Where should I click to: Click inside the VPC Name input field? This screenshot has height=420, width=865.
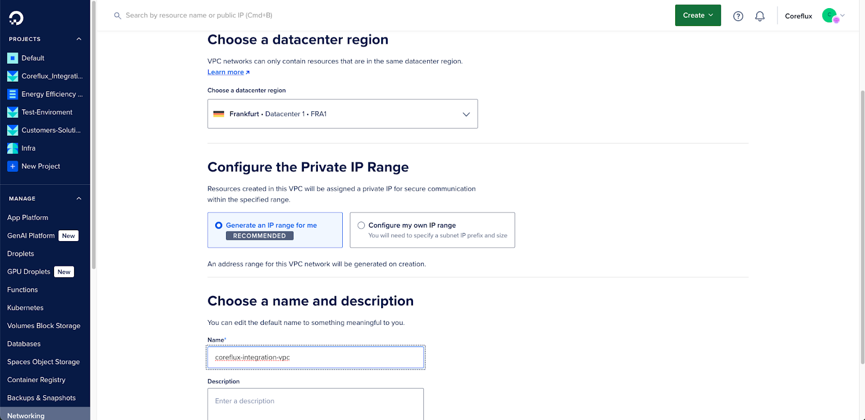[315, 357]
